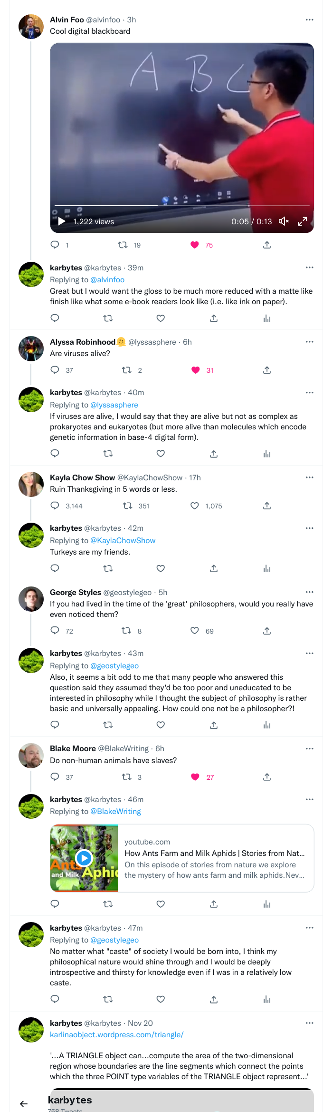Screen dimensions: 323x1112
Task: Open Kayla Chow Show profile name
Action: pos(82,477)
